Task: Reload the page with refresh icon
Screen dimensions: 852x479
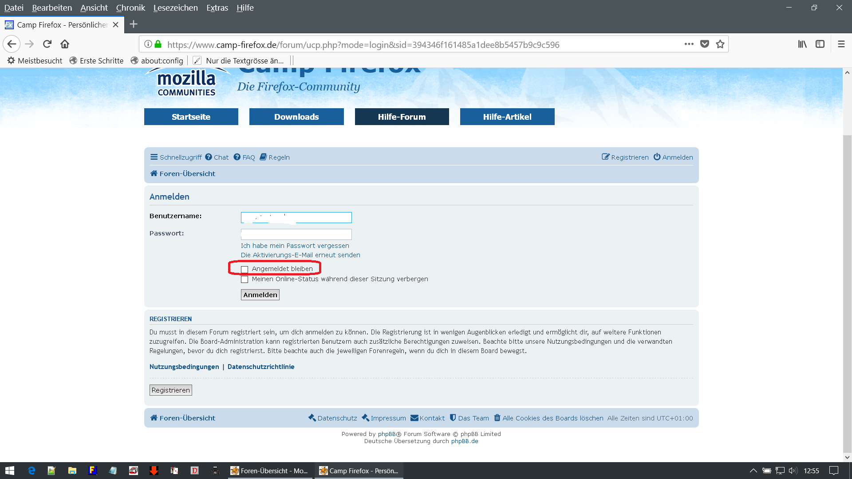Action: click(47, 44)
